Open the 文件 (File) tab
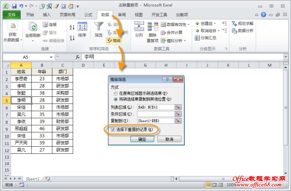The height and width of the screenshot is (191, 291). click(x=11, y=15)
